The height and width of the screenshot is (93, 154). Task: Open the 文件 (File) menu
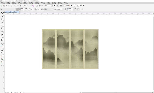tap(3, 3)
